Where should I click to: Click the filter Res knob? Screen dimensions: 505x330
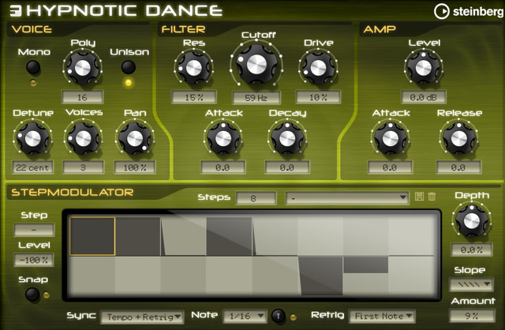193,68
